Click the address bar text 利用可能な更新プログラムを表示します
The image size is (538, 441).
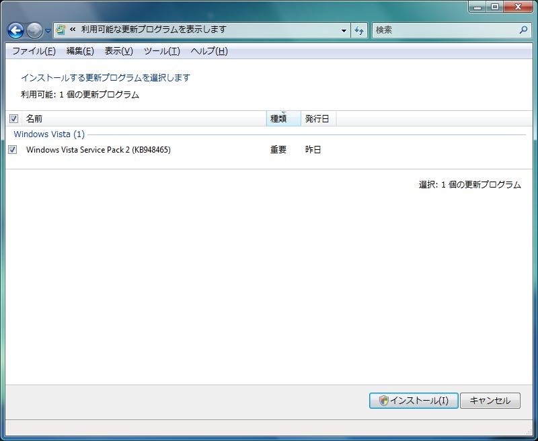154,30
